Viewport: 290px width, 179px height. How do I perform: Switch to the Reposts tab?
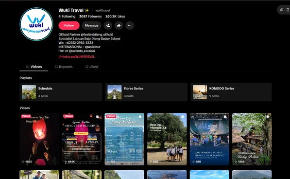point(64,67)
